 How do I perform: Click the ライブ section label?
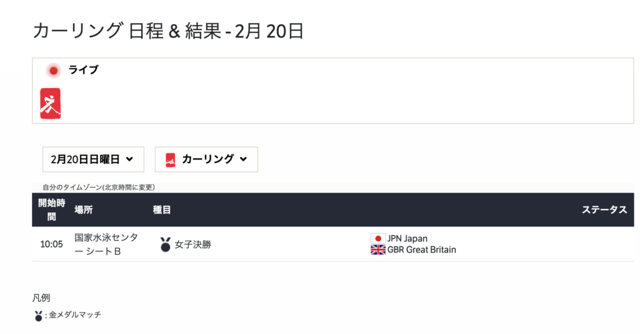(84, 70)
